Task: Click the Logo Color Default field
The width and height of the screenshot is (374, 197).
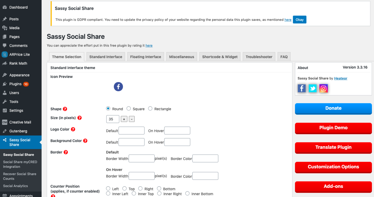Action: [x=131, y=131]
